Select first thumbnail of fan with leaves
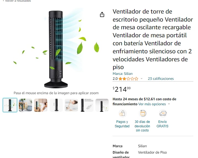The width and height of the screenshot is (198, 158). 10,105
